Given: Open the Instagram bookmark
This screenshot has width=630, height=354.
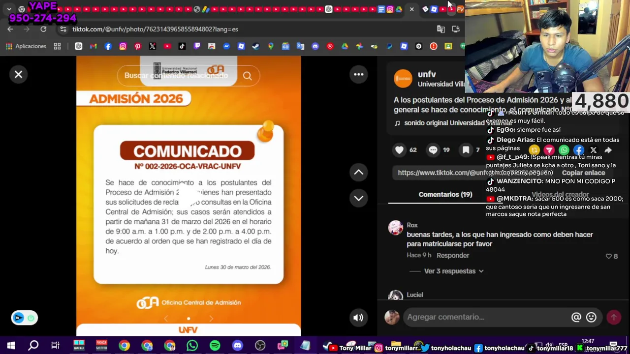Looking at the screenshot, I should pos(123,46).
